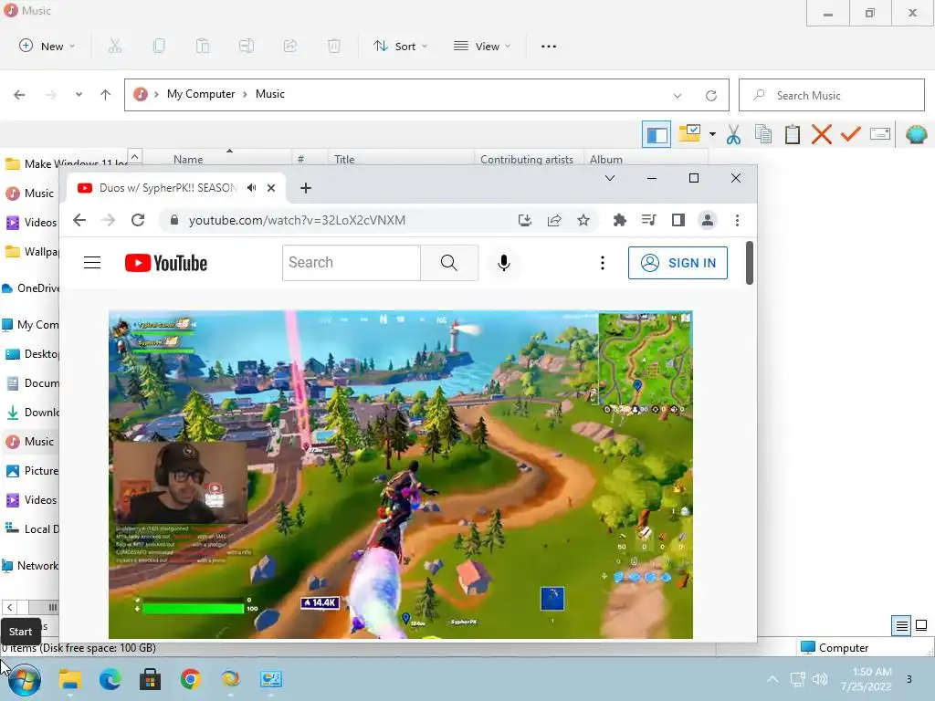Switch to large thumbnails view icon
The width and height of the screenshot is (935, 701).
(x=921, y=625)
